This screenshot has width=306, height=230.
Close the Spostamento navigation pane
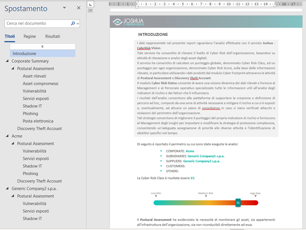click(78, 8)
